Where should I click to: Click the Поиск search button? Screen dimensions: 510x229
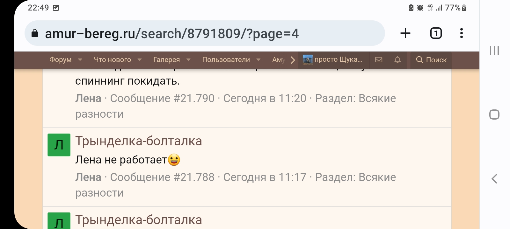[431, 60]
